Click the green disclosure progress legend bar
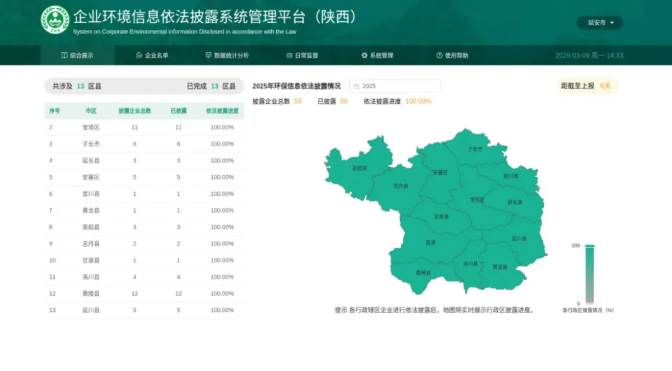Viewport: 672px width, 371px height. pyautogui.click(x=589, y=274)
